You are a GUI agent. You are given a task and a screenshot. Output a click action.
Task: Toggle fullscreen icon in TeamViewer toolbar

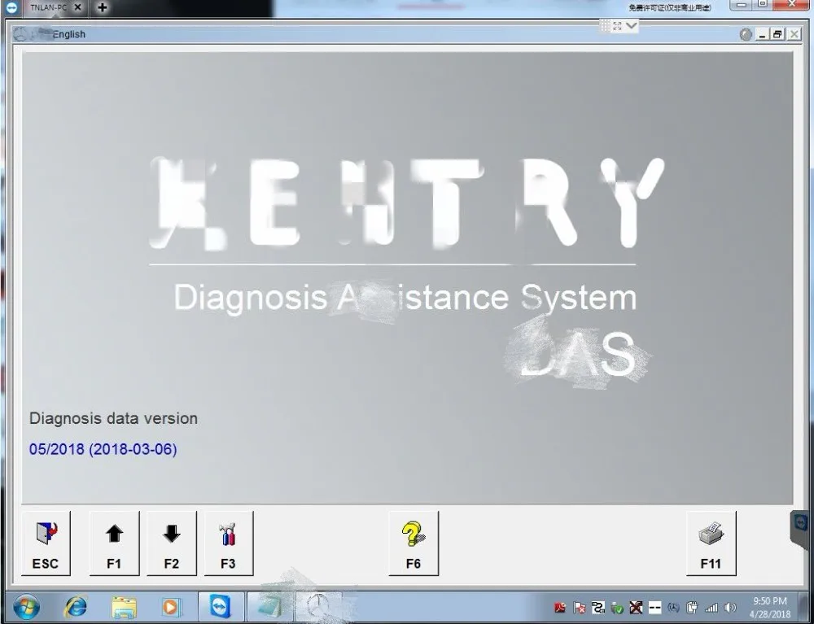pyautogui.click(x=617, y=26)
